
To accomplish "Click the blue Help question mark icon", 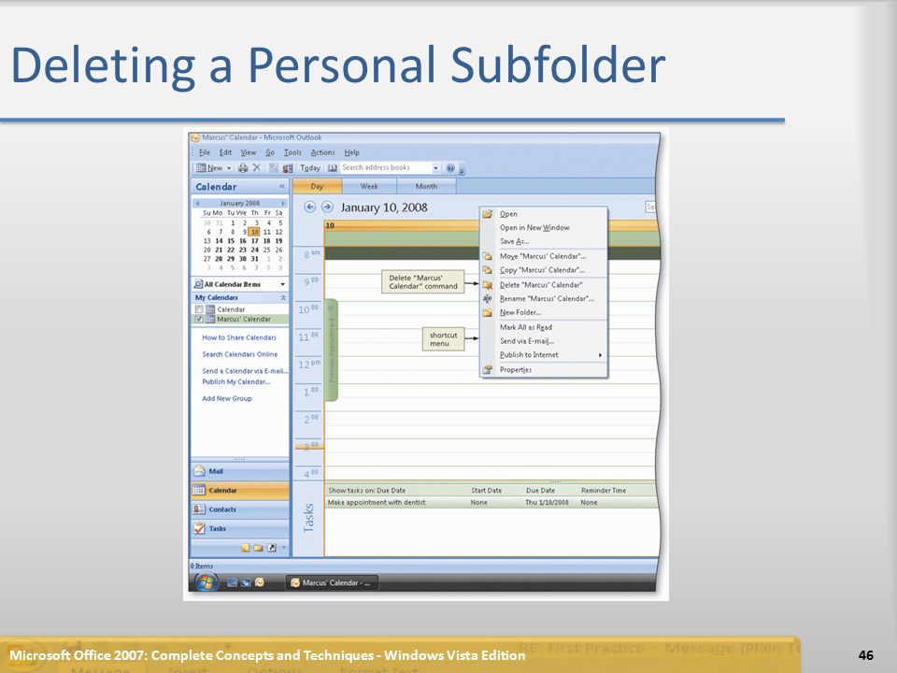I will [x=450, y=168].
